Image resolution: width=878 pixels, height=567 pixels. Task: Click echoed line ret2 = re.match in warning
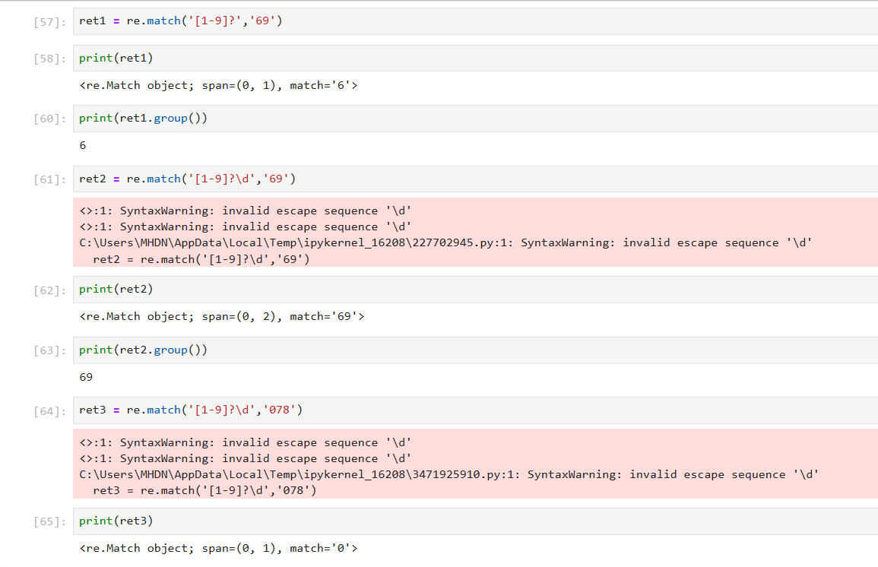point(201,259)
